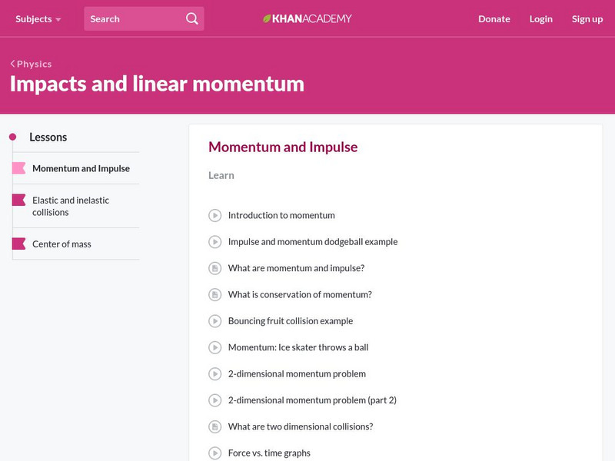The image size is (615, 461).
Task: Select the Momentum and Impulse lesson tab
Action: 81,168
